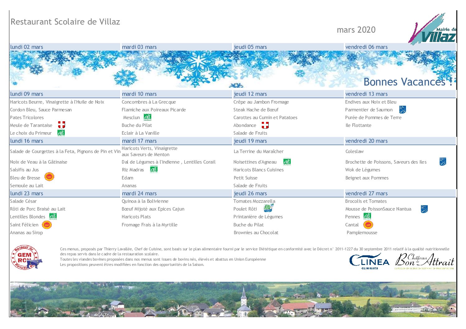Click the AB organic label beside Mesclun
466x329 pixels.
[x=148, y=117]
